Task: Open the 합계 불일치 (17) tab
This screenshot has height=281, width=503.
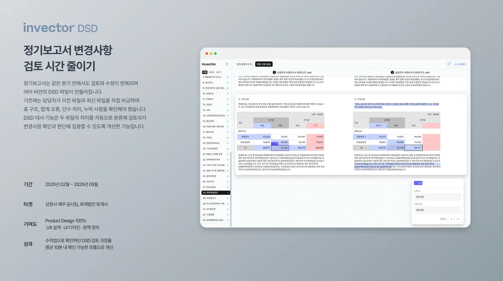Action: click(x=244, y=64)
